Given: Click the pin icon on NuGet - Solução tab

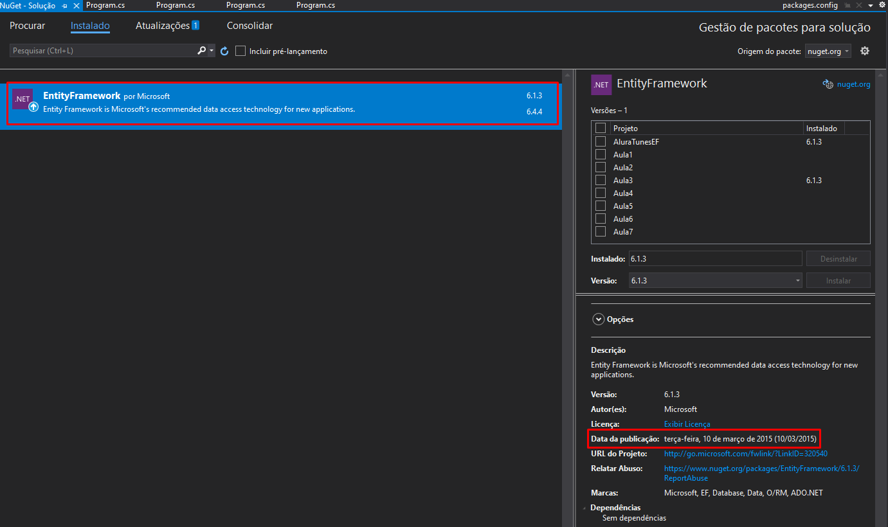Looking at the screenshot, I should 65,5.
